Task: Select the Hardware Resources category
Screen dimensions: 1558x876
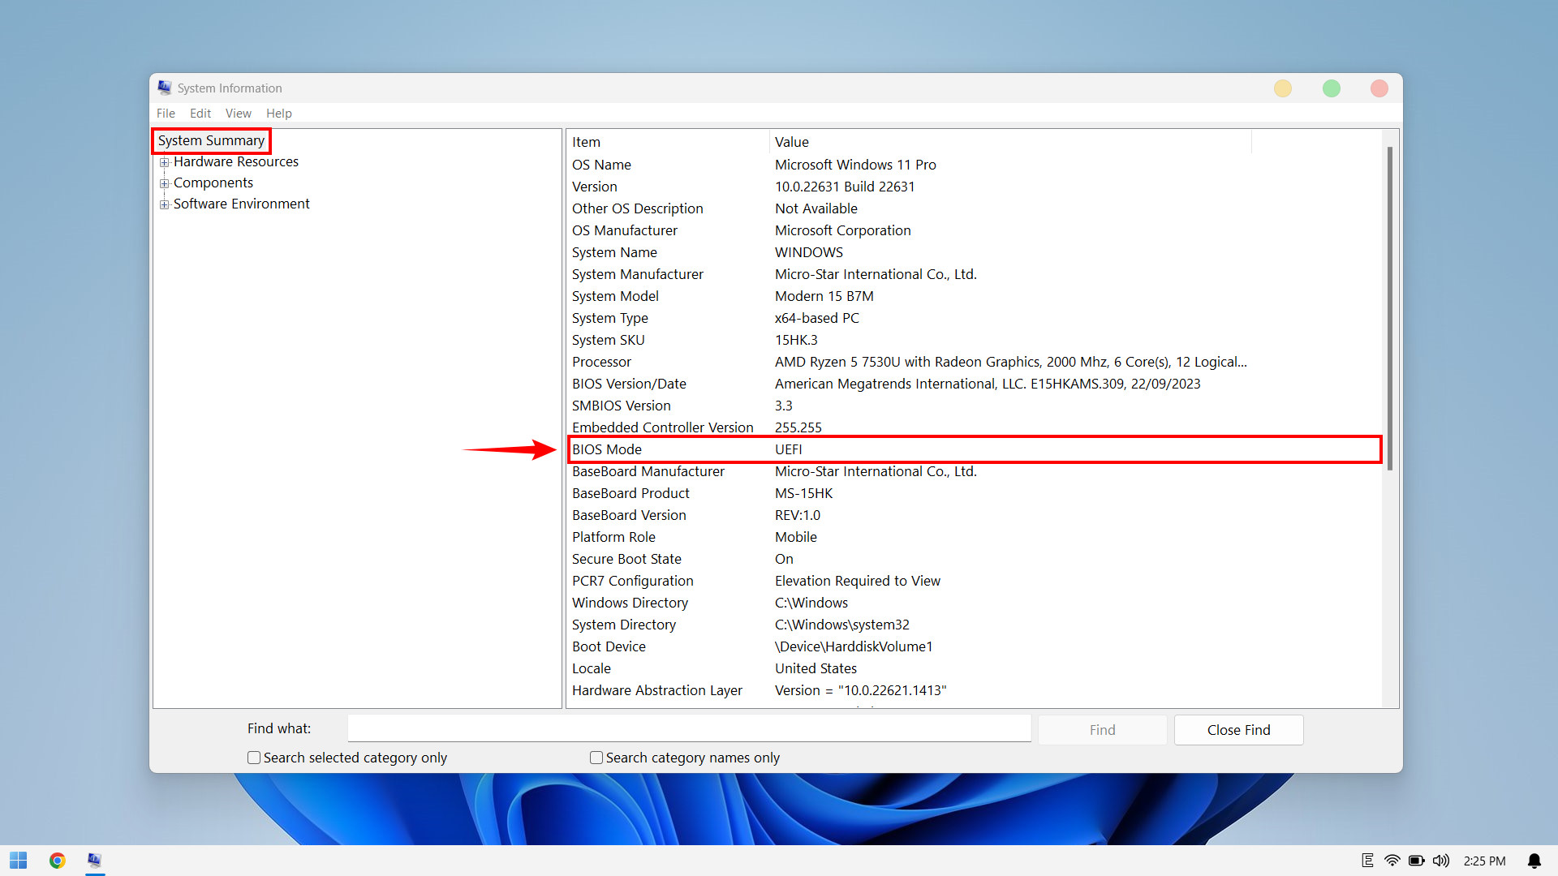Action: point(236,162)
